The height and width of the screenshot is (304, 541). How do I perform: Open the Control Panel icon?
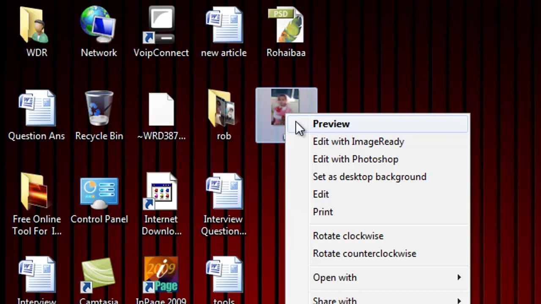[99, 193]
